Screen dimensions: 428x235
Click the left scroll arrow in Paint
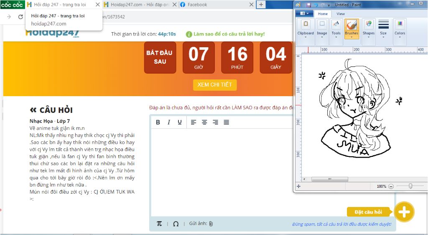305,179
